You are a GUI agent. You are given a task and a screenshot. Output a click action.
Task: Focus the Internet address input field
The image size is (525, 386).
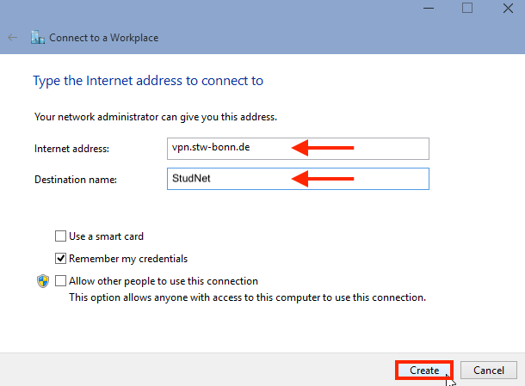coord(298,149)
